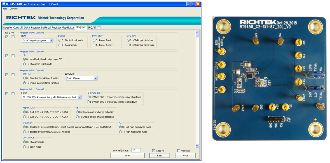Click the Write button
The width and height of the screenshot is (330, 163).
click(x=185, y=155)
